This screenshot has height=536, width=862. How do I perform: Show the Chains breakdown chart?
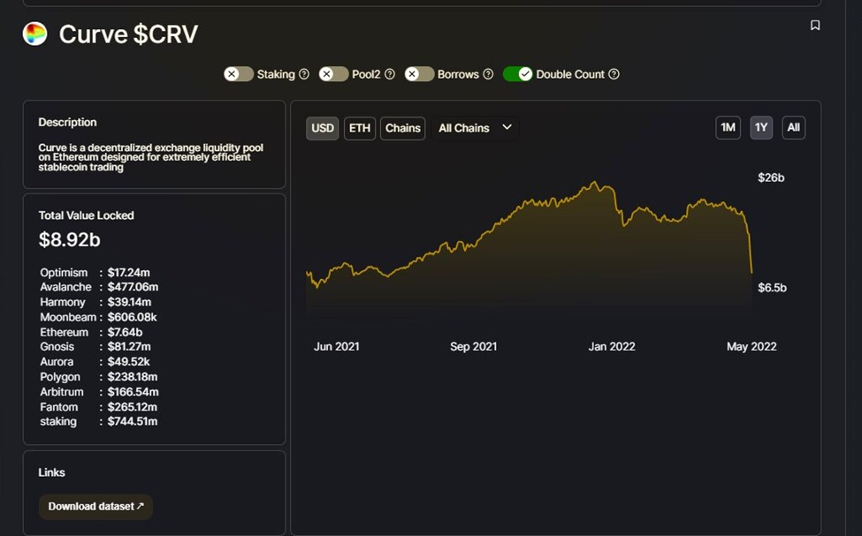[x=402, y=128]
